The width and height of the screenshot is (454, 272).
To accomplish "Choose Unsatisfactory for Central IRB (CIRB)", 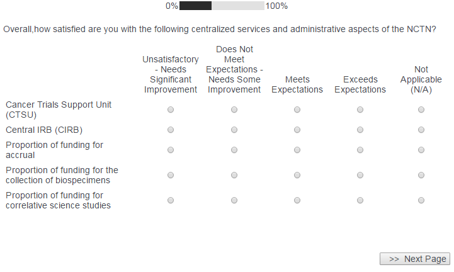I will 171,130.
